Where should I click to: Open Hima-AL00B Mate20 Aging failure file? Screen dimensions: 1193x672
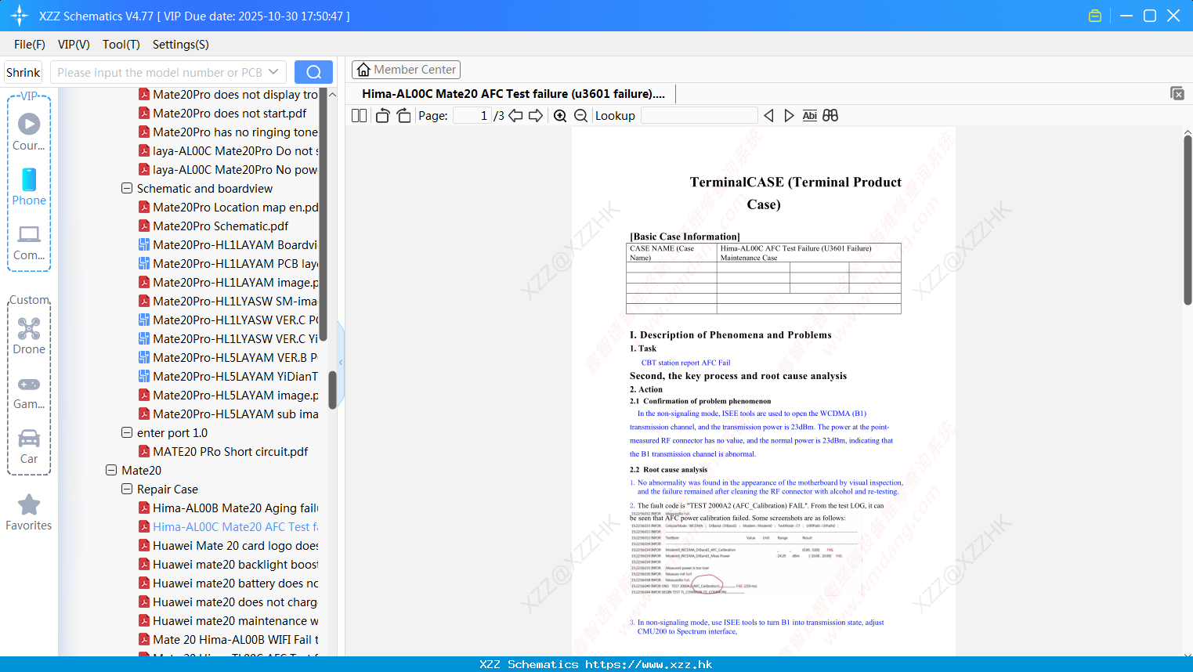tap(228, 508)
